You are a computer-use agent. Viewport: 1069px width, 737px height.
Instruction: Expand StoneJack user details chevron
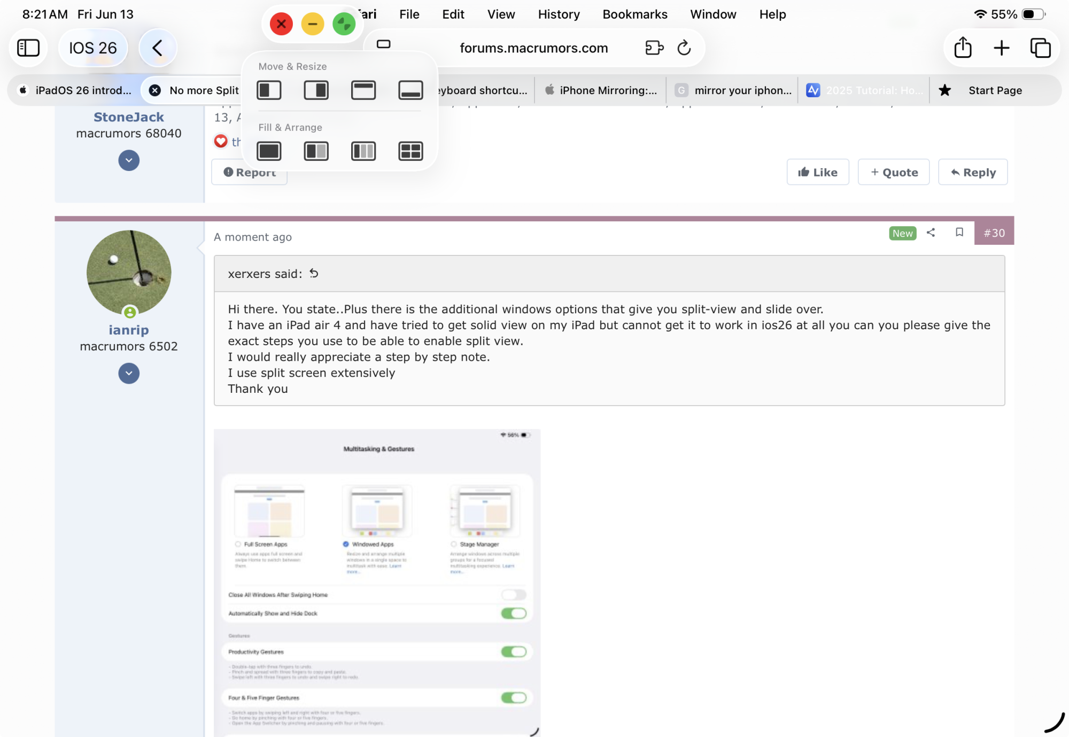[x=129, y=160]
